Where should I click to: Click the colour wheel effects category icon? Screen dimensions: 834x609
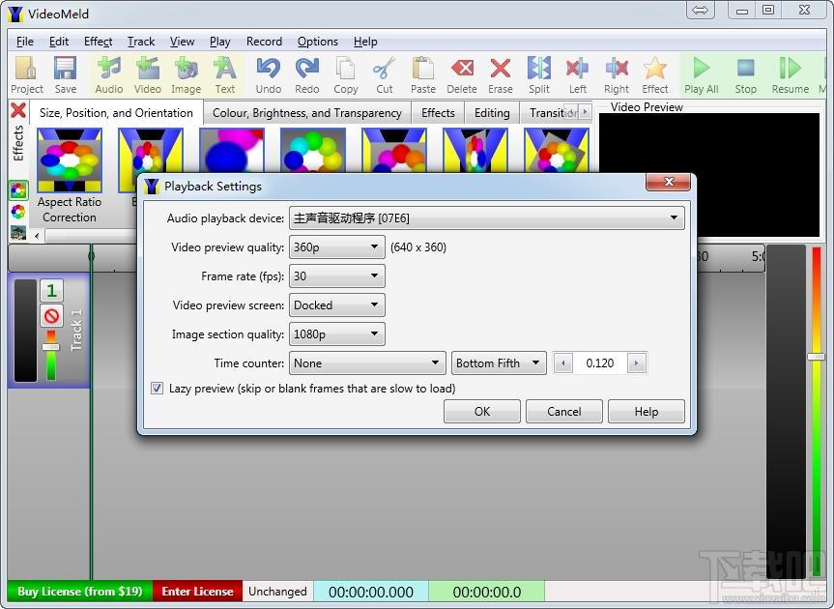pos(18,212)
